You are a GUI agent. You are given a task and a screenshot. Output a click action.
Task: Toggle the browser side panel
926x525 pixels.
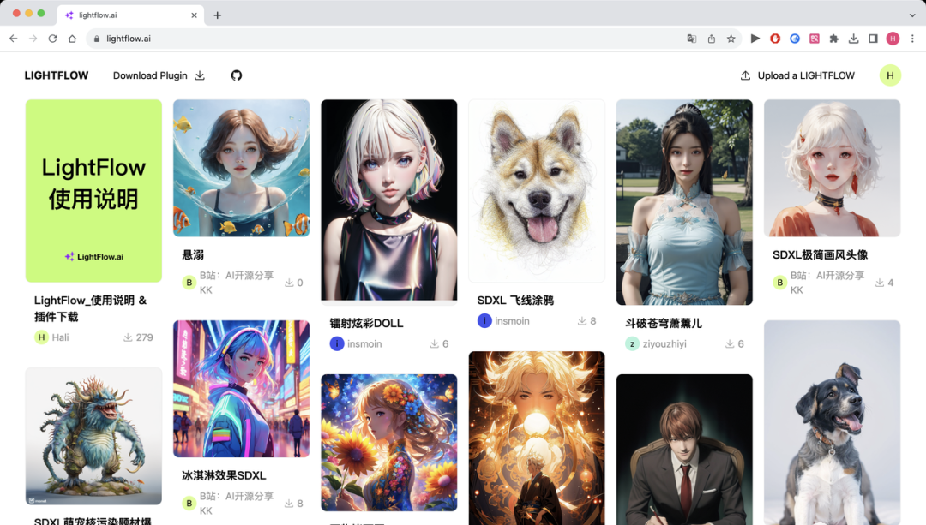coord(873,39)
